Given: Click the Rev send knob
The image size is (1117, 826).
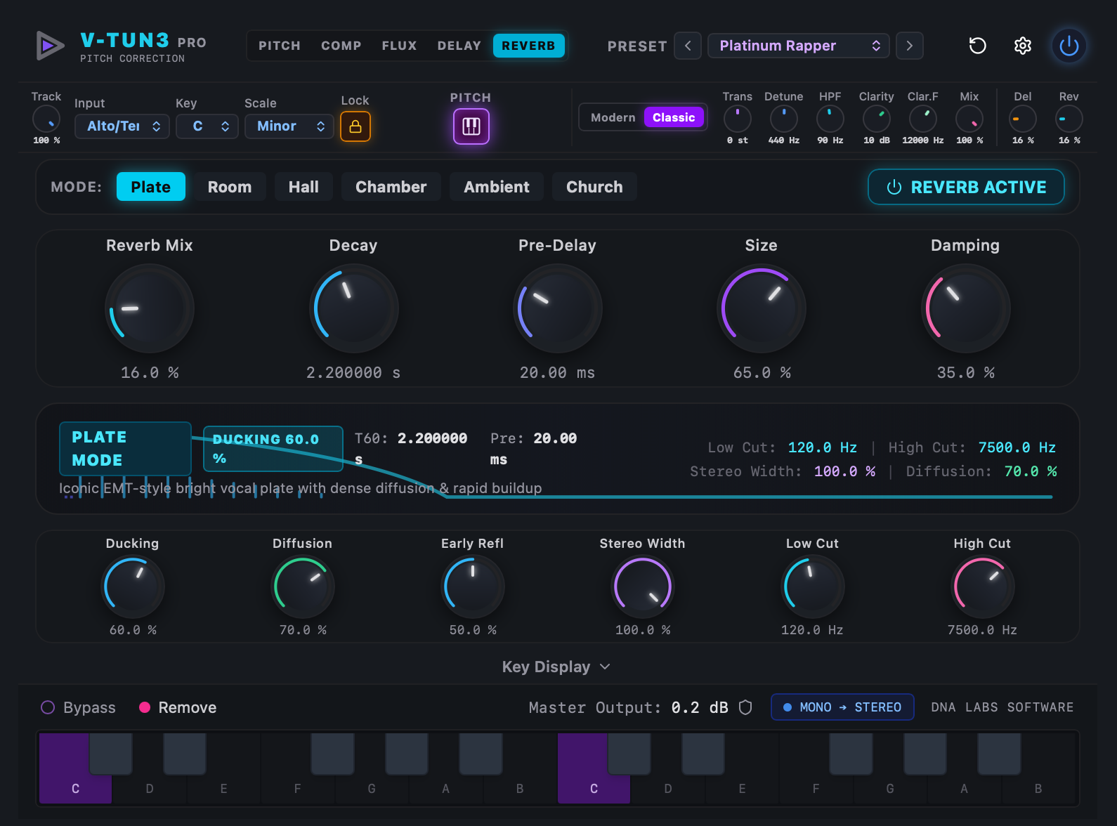Looking at the screenshot, I should (x=1069, y=119).
